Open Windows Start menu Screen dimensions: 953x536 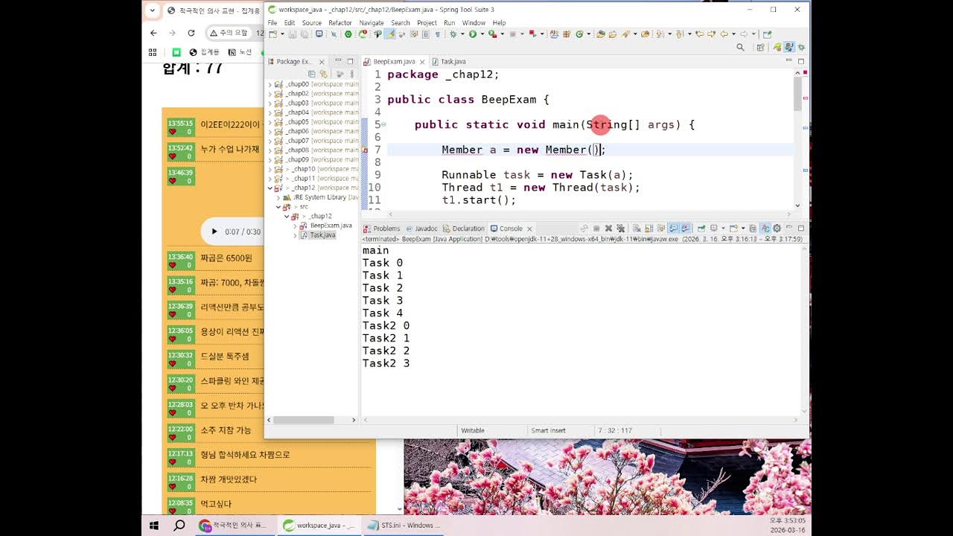154,525
